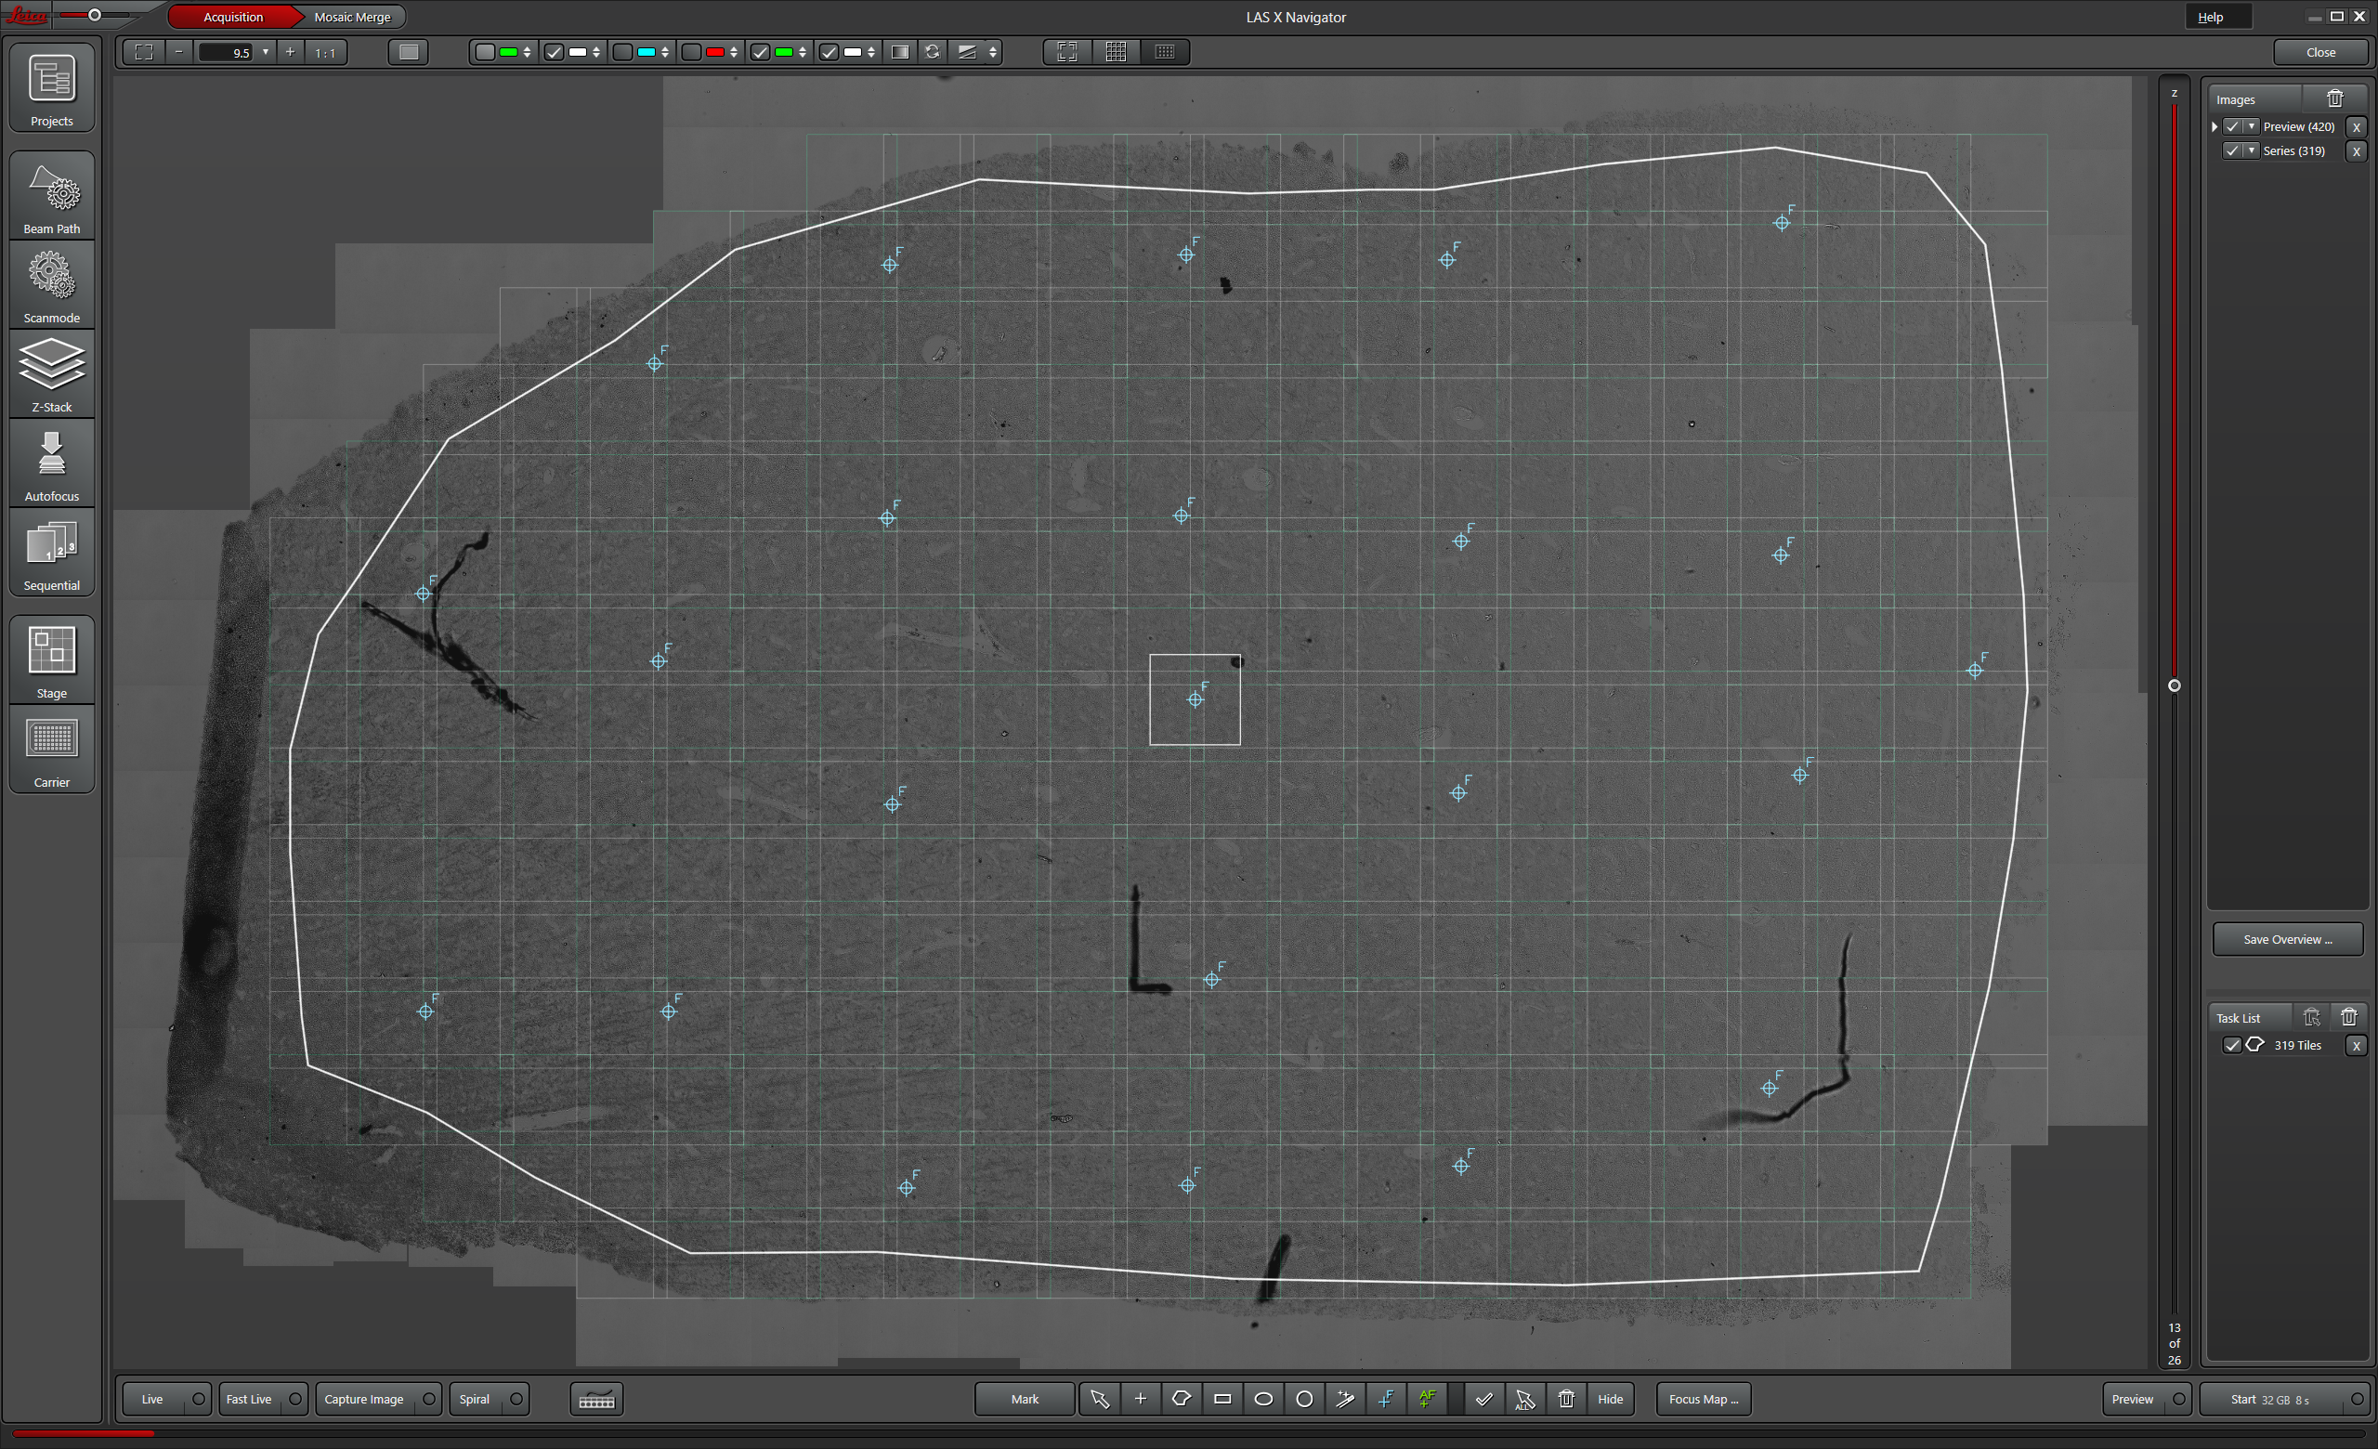Screen dimensions: 2378x1449
Task: Click the Select All arrow tool
Action: (x=1525, y=1399)
